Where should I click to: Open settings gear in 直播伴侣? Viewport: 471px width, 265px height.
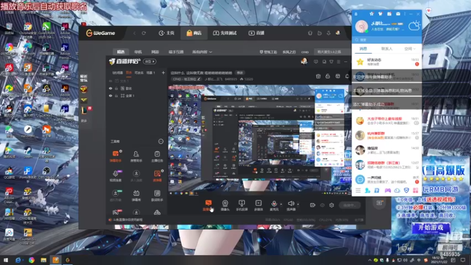coord(331,205)
